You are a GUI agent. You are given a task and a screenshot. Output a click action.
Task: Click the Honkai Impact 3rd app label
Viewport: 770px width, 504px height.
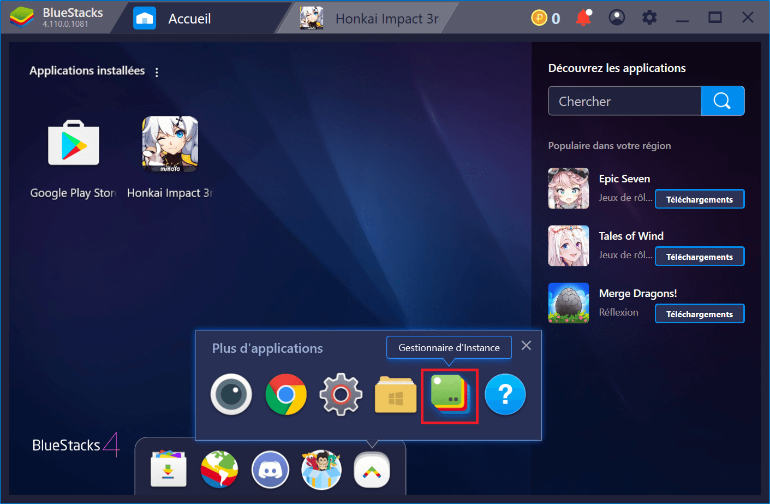[x=170, y=193]
